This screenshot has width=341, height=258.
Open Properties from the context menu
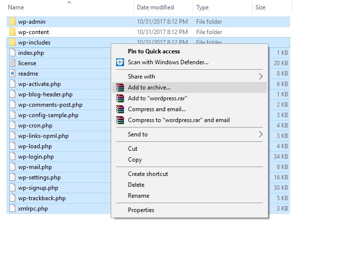[x=141, y=210]
